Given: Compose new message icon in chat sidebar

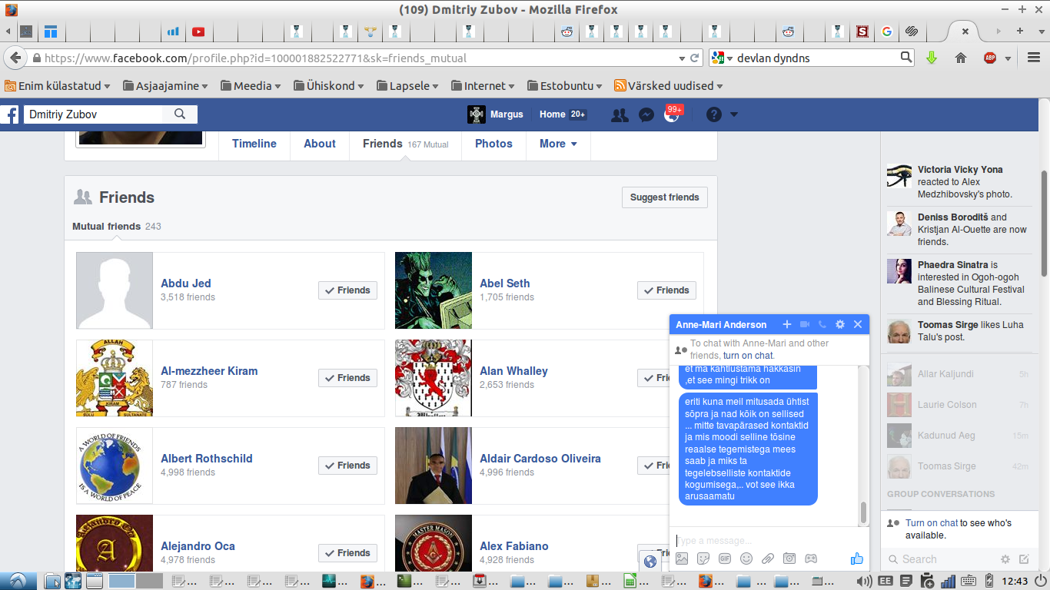Looking at the screenshot, I should (x=1024, y=559).
